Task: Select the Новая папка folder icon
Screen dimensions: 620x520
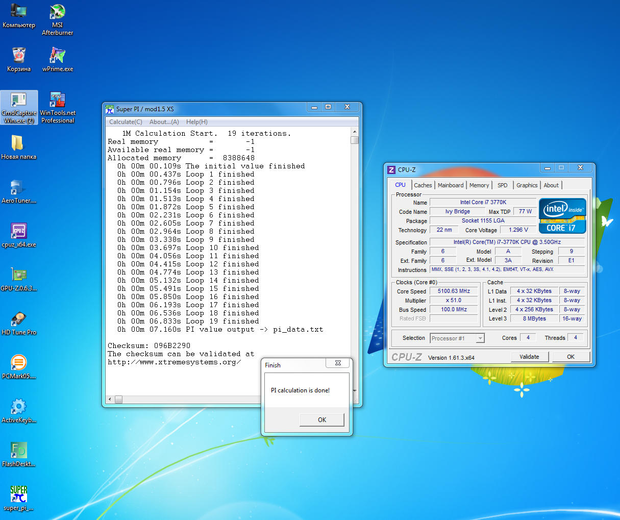Action: [x=19, y=147]
